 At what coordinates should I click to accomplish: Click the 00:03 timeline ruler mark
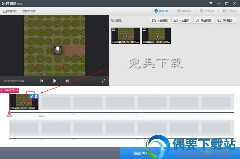[42, 116]
